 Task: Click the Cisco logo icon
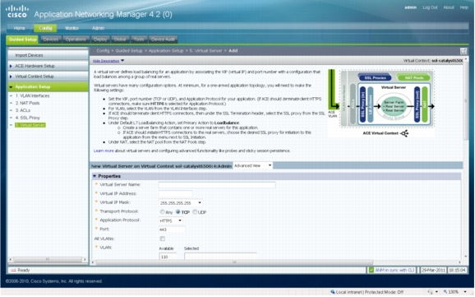(x=17, y=12)
